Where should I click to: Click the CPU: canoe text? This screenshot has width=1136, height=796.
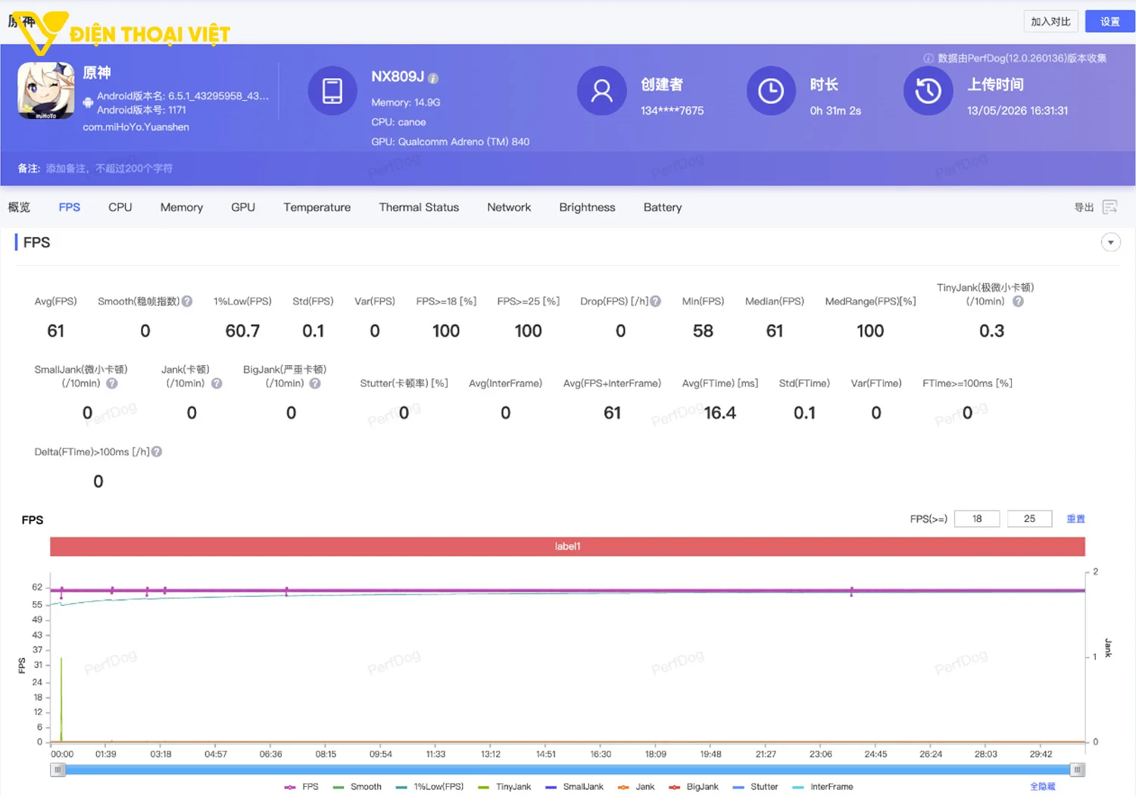(x=398, y=122)
